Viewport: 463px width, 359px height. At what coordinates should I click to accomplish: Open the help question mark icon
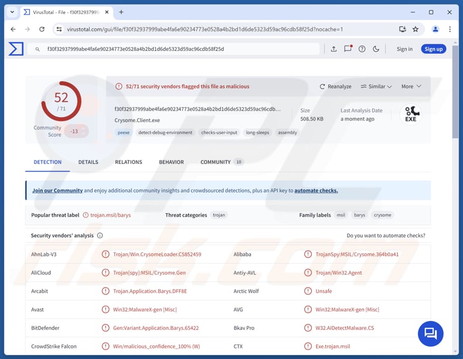coord(362,49)
